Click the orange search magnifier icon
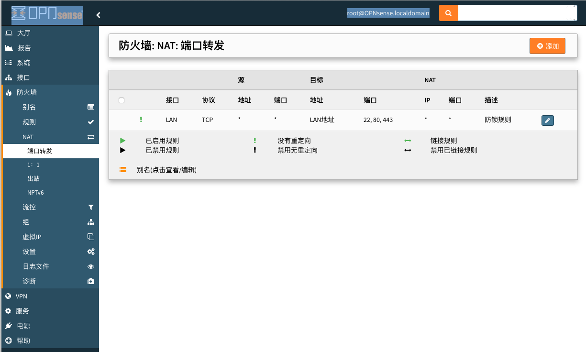This screenshot has height=352, width=586. pyautogui.click(x=448, y=13)
